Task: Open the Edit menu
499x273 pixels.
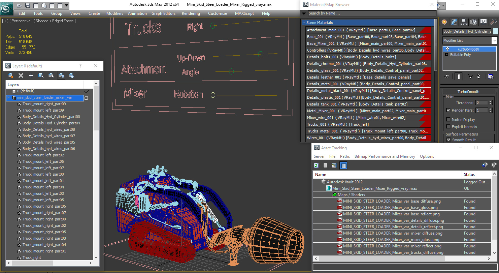Action: point(22,13)
